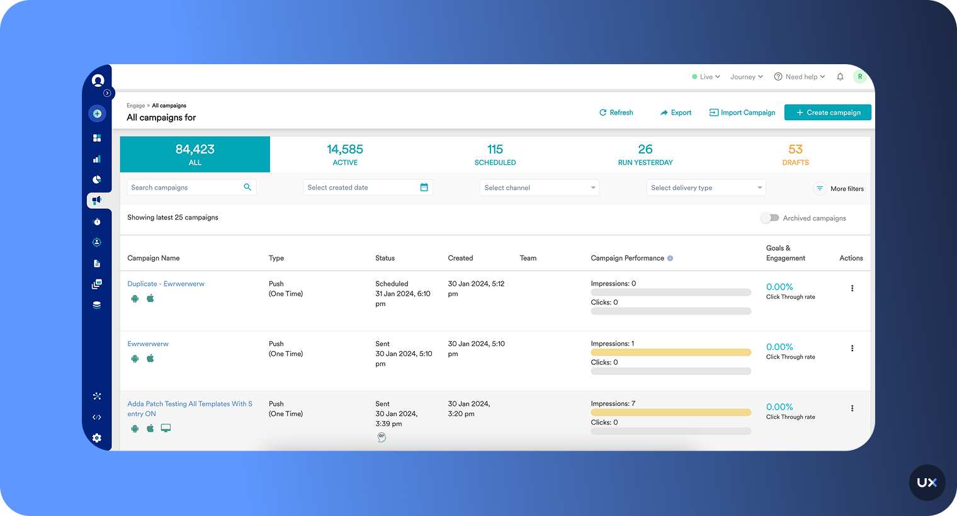The height and width of the screenshot is (516, 957).
Task: Open the Journey dropdown in top bar
Action: coord(746,76)
